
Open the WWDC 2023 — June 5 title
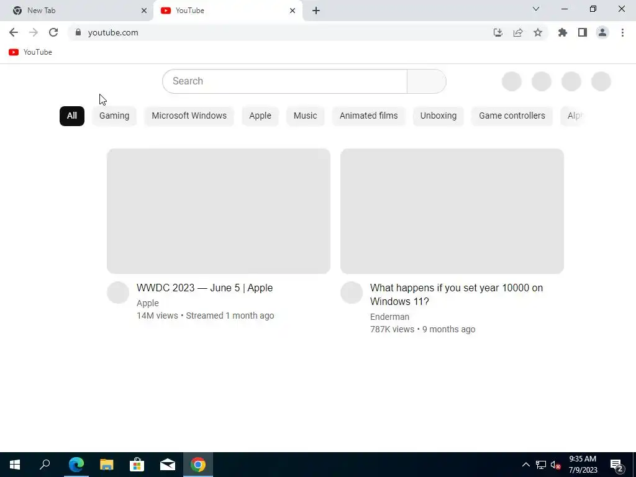coord(205,288)
